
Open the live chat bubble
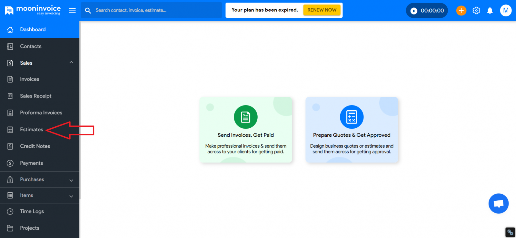498,204
